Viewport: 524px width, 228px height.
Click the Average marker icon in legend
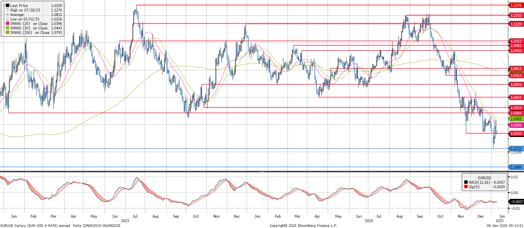[x=8, y=15]
